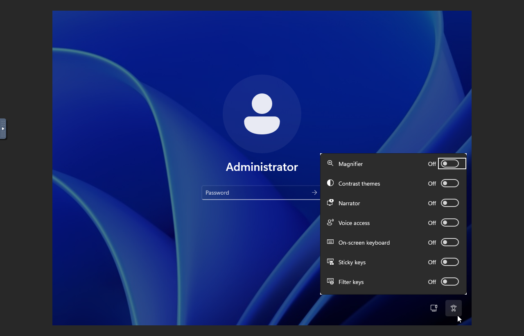This screenshot has height=336, width=524.
Task: Click the Magnifier glass icon
Action: pyautogui.click(x=330, y=163)
